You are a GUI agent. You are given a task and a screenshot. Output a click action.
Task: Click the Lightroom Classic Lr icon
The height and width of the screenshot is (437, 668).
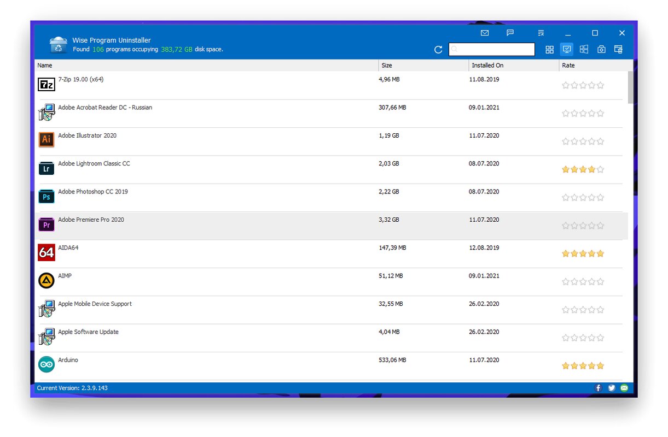pyautogui.click(x=47, y=168)
